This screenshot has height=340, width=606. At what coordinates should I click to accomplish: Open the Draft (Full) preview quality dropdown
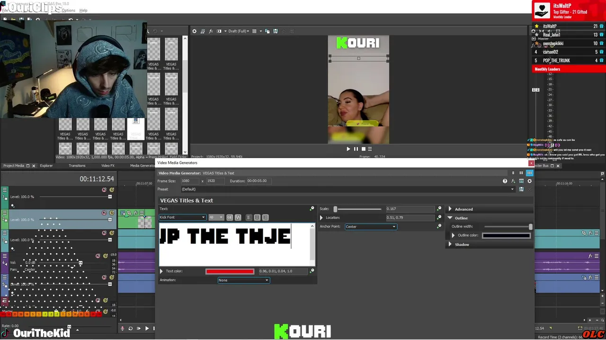238,31
